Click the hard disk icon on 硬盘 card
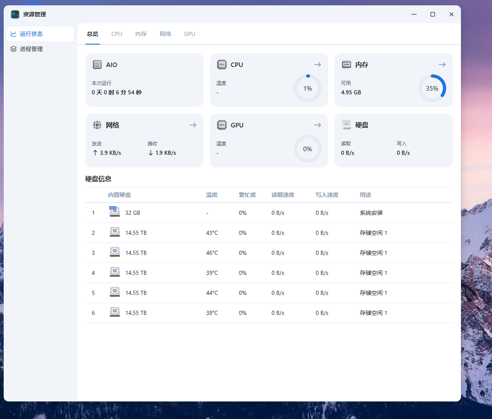This screenshot has width=492, height=419. point(346,125)
